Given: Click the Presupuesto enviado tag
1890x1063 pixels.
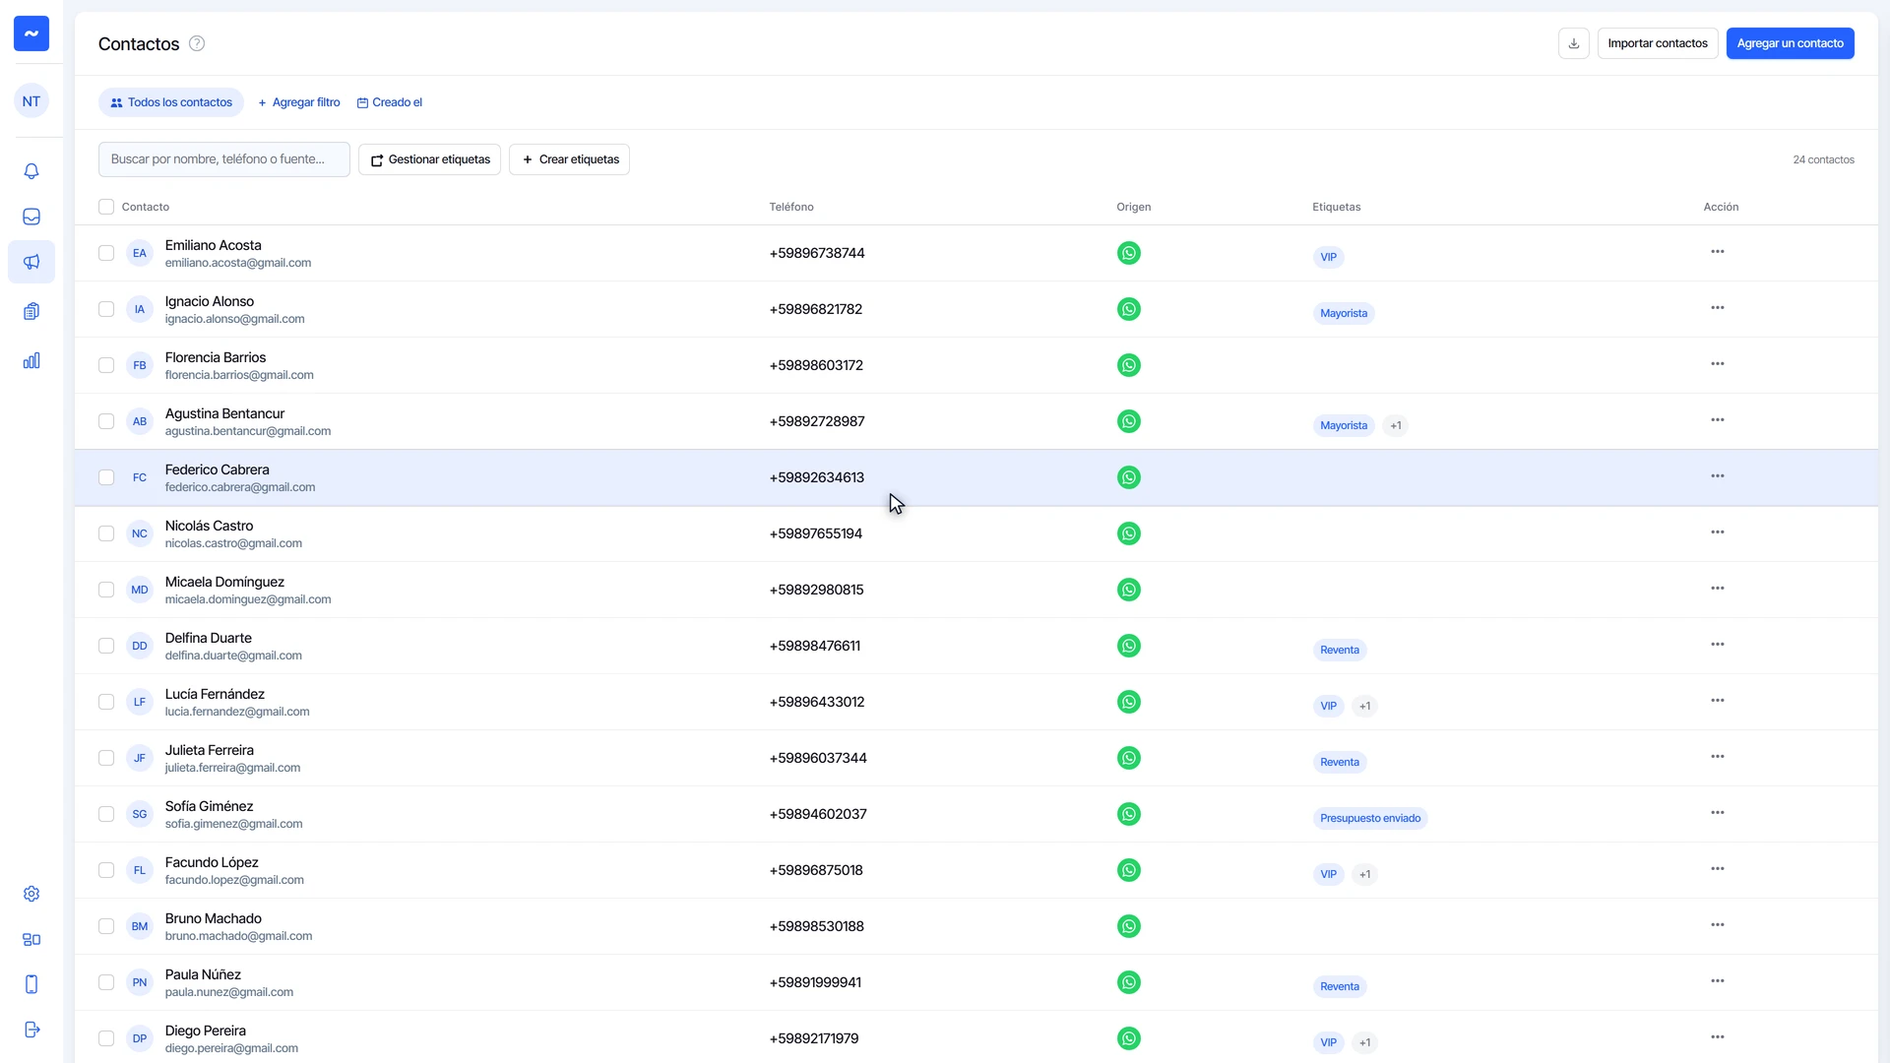Looking at the screenshot, I should pyautogui.click(x=1370, y=818).
